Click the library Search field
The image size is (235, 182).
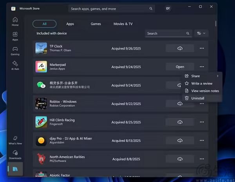coord(165,34)
